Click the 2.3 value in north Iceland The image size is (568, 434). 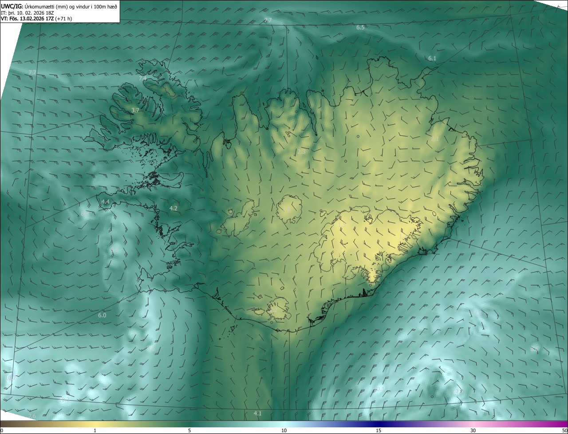tap(301, 152)
